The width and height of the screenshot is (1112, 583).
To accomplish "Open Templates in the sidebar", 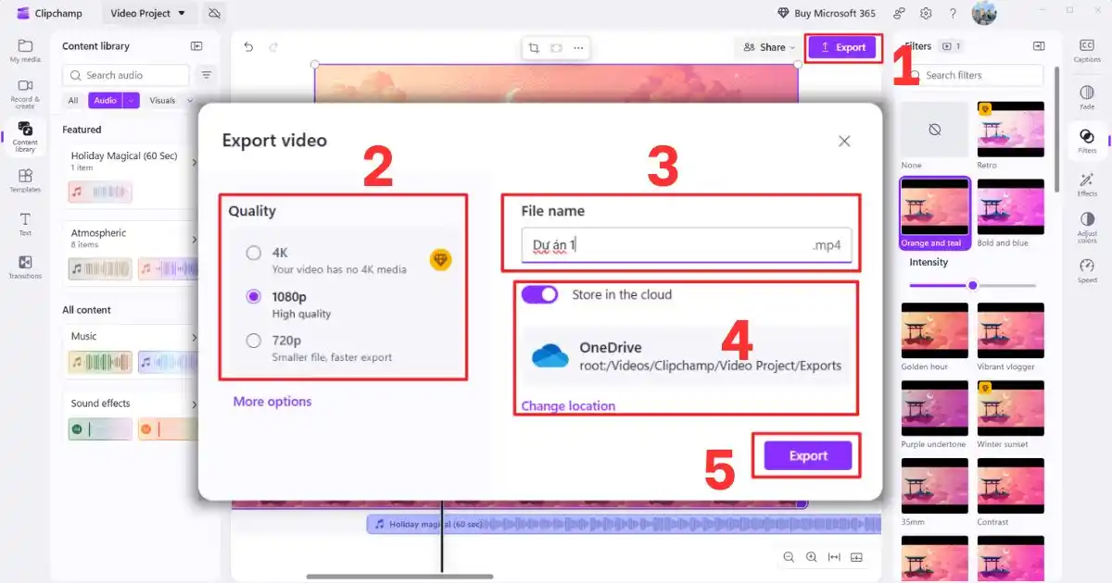I will pos(25,180).
